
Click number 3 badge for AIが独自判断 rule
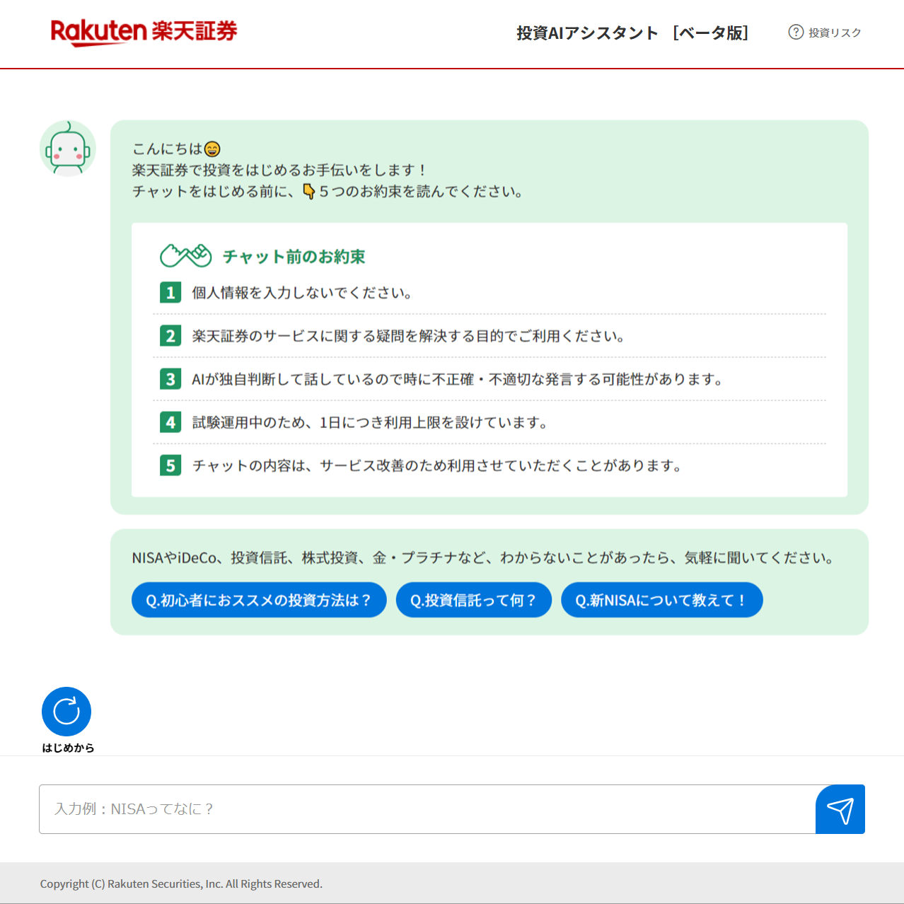coord(170,379)
